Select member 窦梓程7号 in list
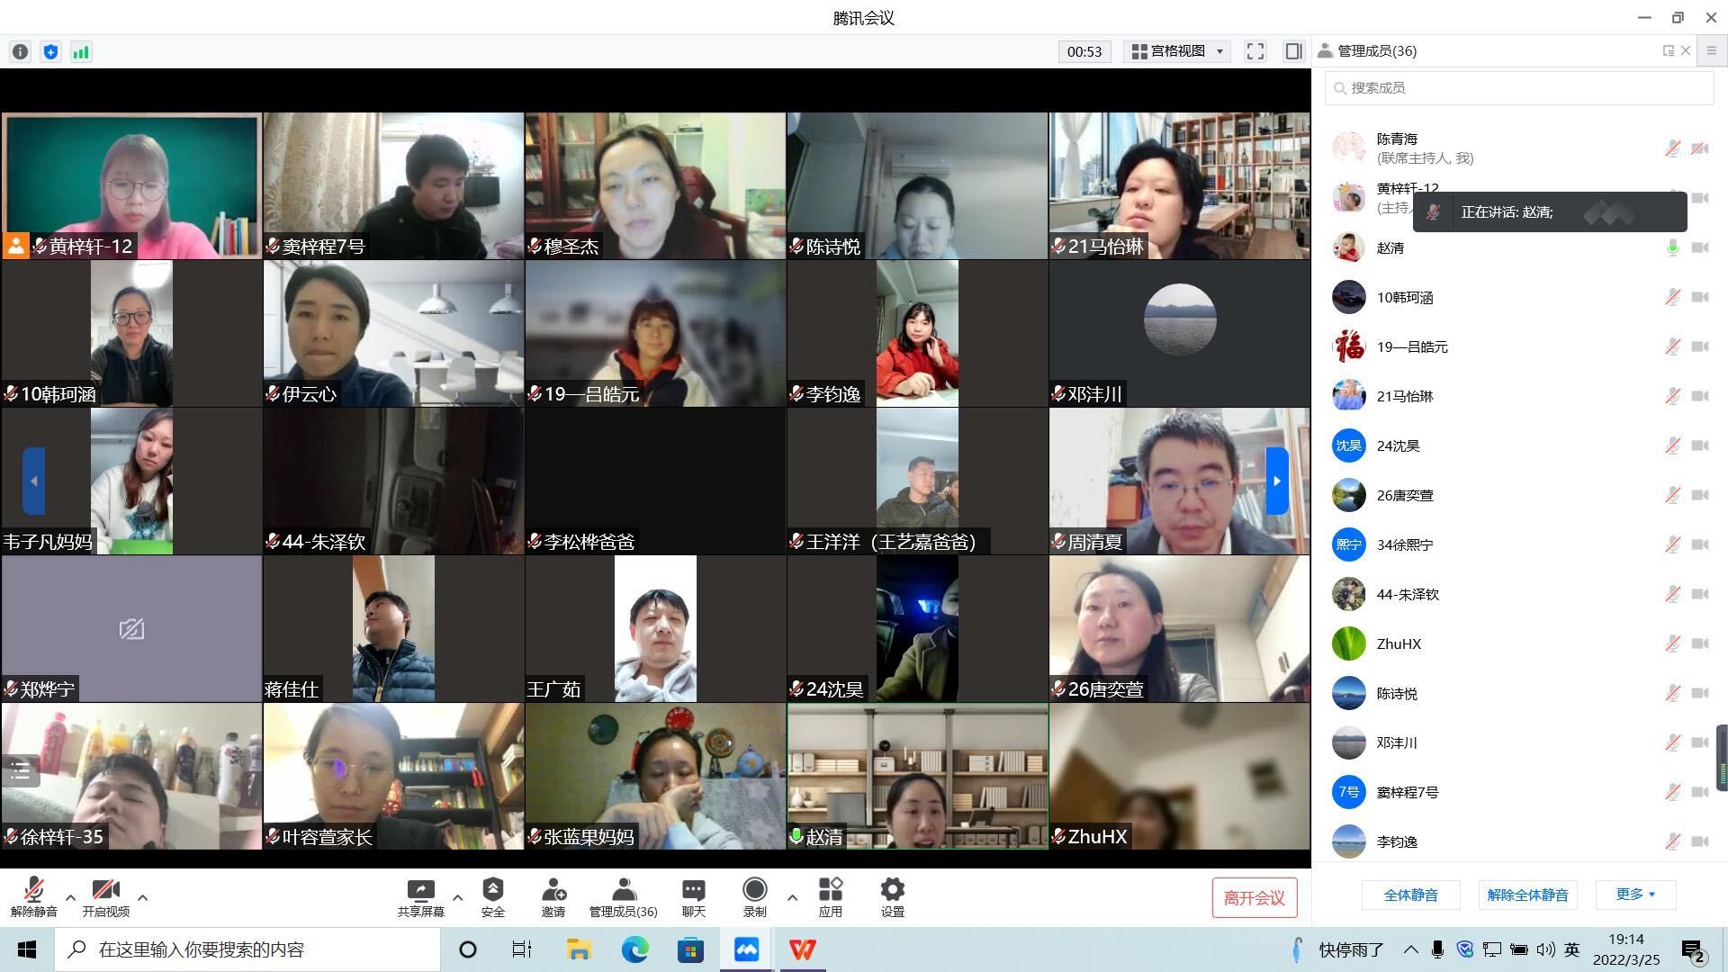The width and height of the screenshot is (1728, 972). [x=1519, y=792]
